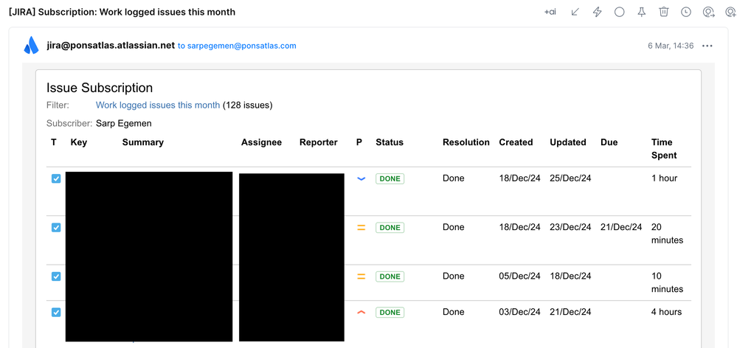Click resolution 'Done' in the 1 hour row
This screenshot has width=737, height=348.
coord(453,178)
